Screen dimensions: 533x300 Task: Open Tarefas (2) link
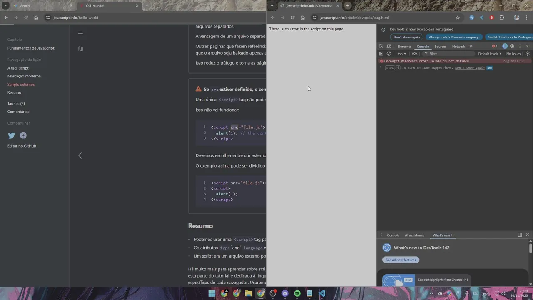click(16, 103)
